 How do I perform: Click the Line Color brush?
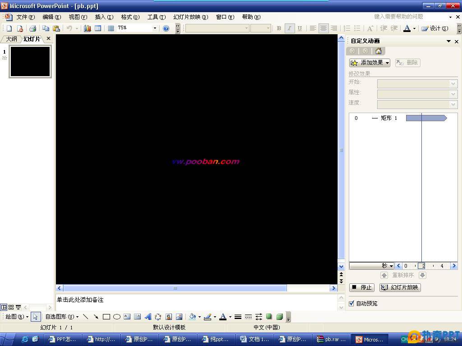click(x=208, y=317)
